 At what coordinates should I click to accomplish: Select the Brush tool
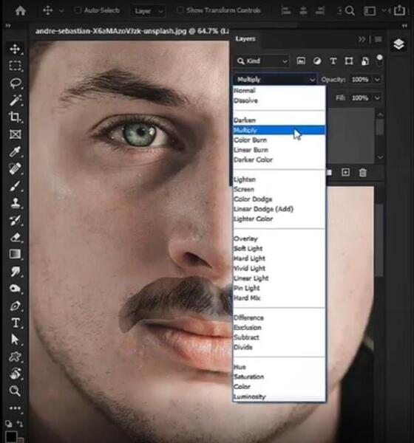(15, 185)
